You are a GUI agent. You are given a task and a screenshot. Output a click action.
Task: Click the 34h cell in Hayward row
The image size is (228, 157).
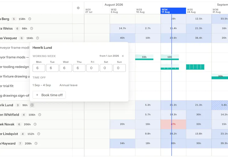click(123, 143)
